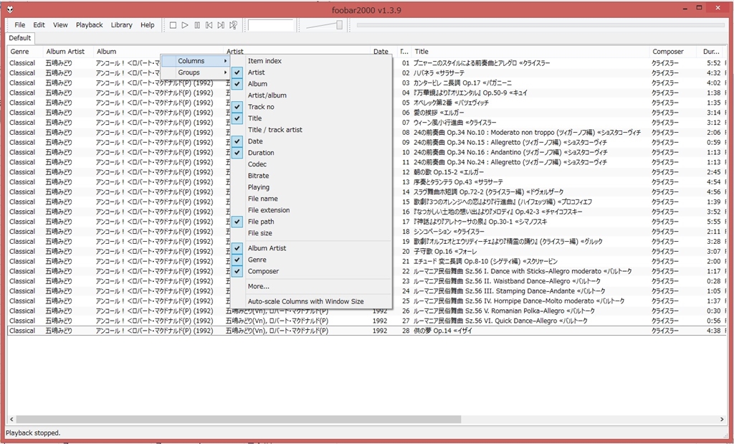
Task: Sort by the Date column header
Action: point(383,52)
